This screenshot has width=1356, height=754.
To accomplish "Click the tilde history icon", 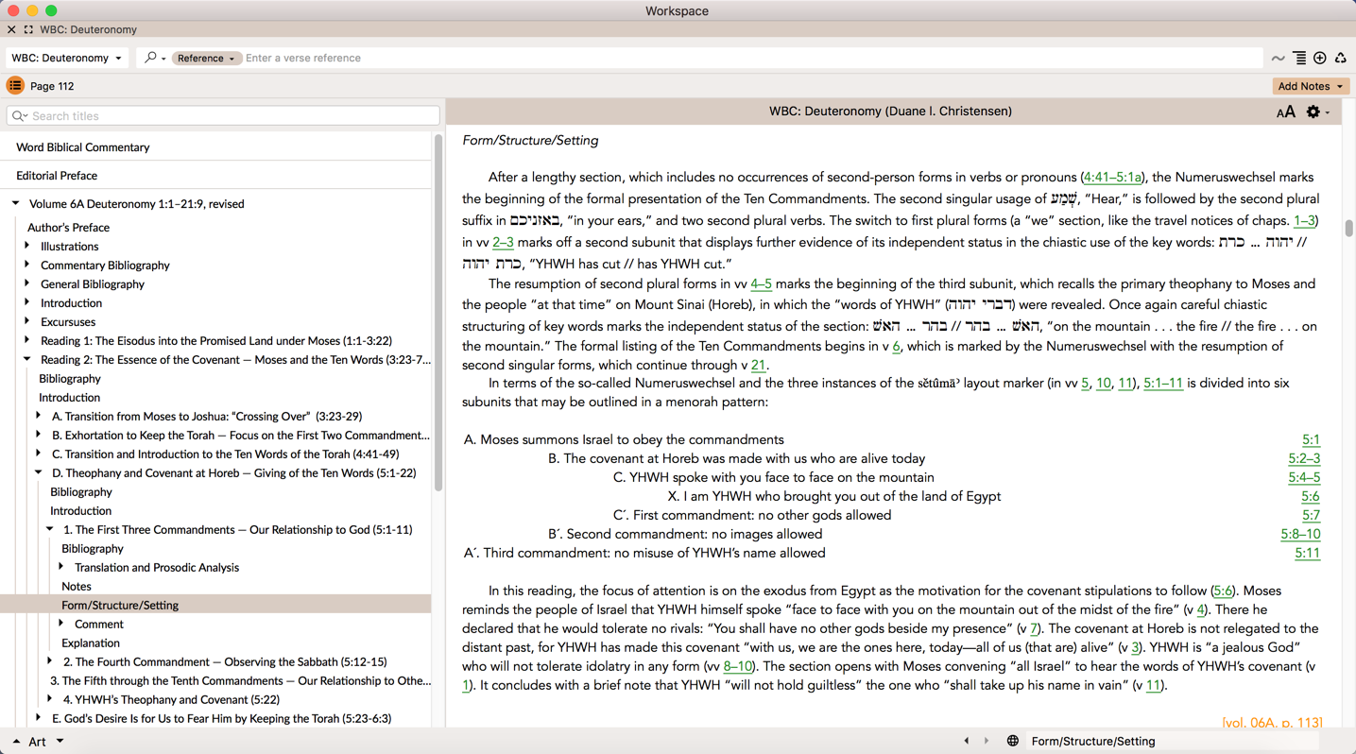I will (1279, 59).
